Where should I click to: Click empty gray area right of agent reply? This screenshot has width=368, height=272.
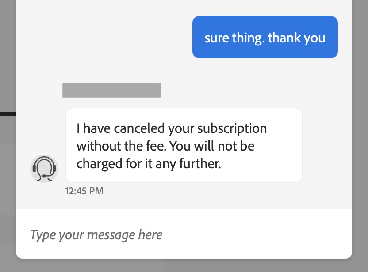pos(327,146)
